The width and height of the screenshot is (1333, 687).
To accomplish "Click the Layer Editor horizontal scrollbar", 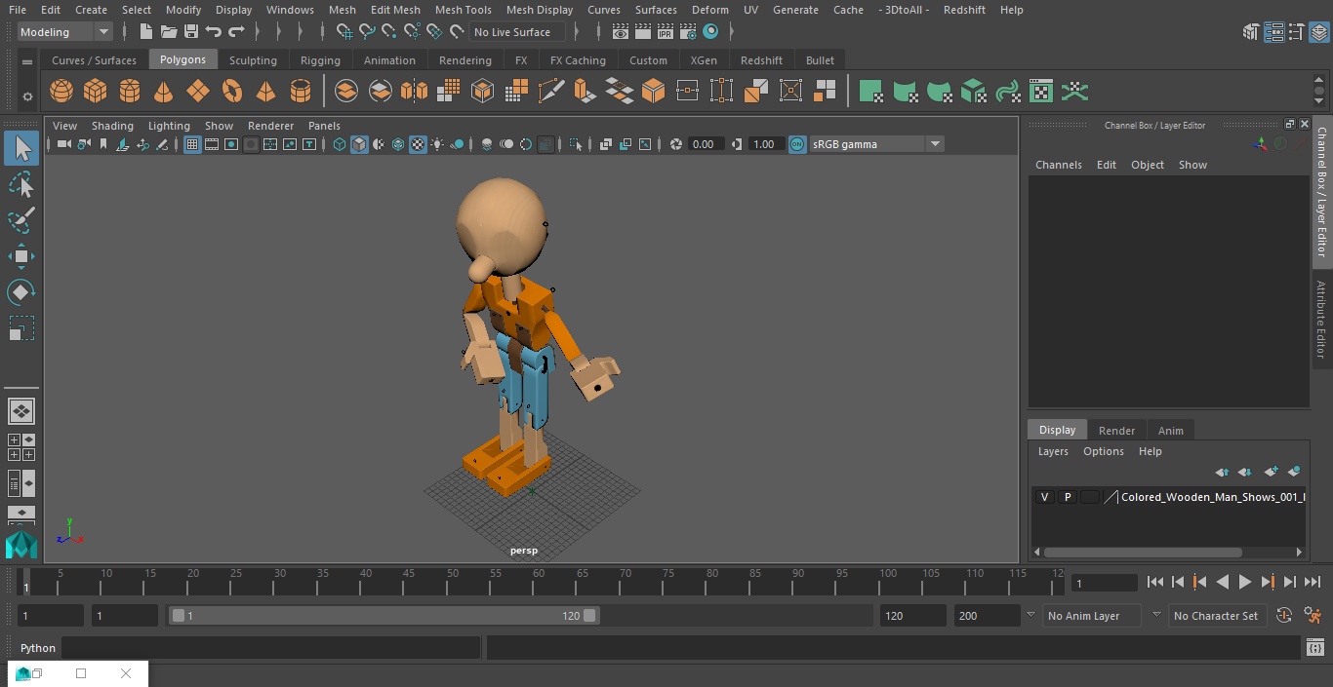I will tap(1143, 552).
